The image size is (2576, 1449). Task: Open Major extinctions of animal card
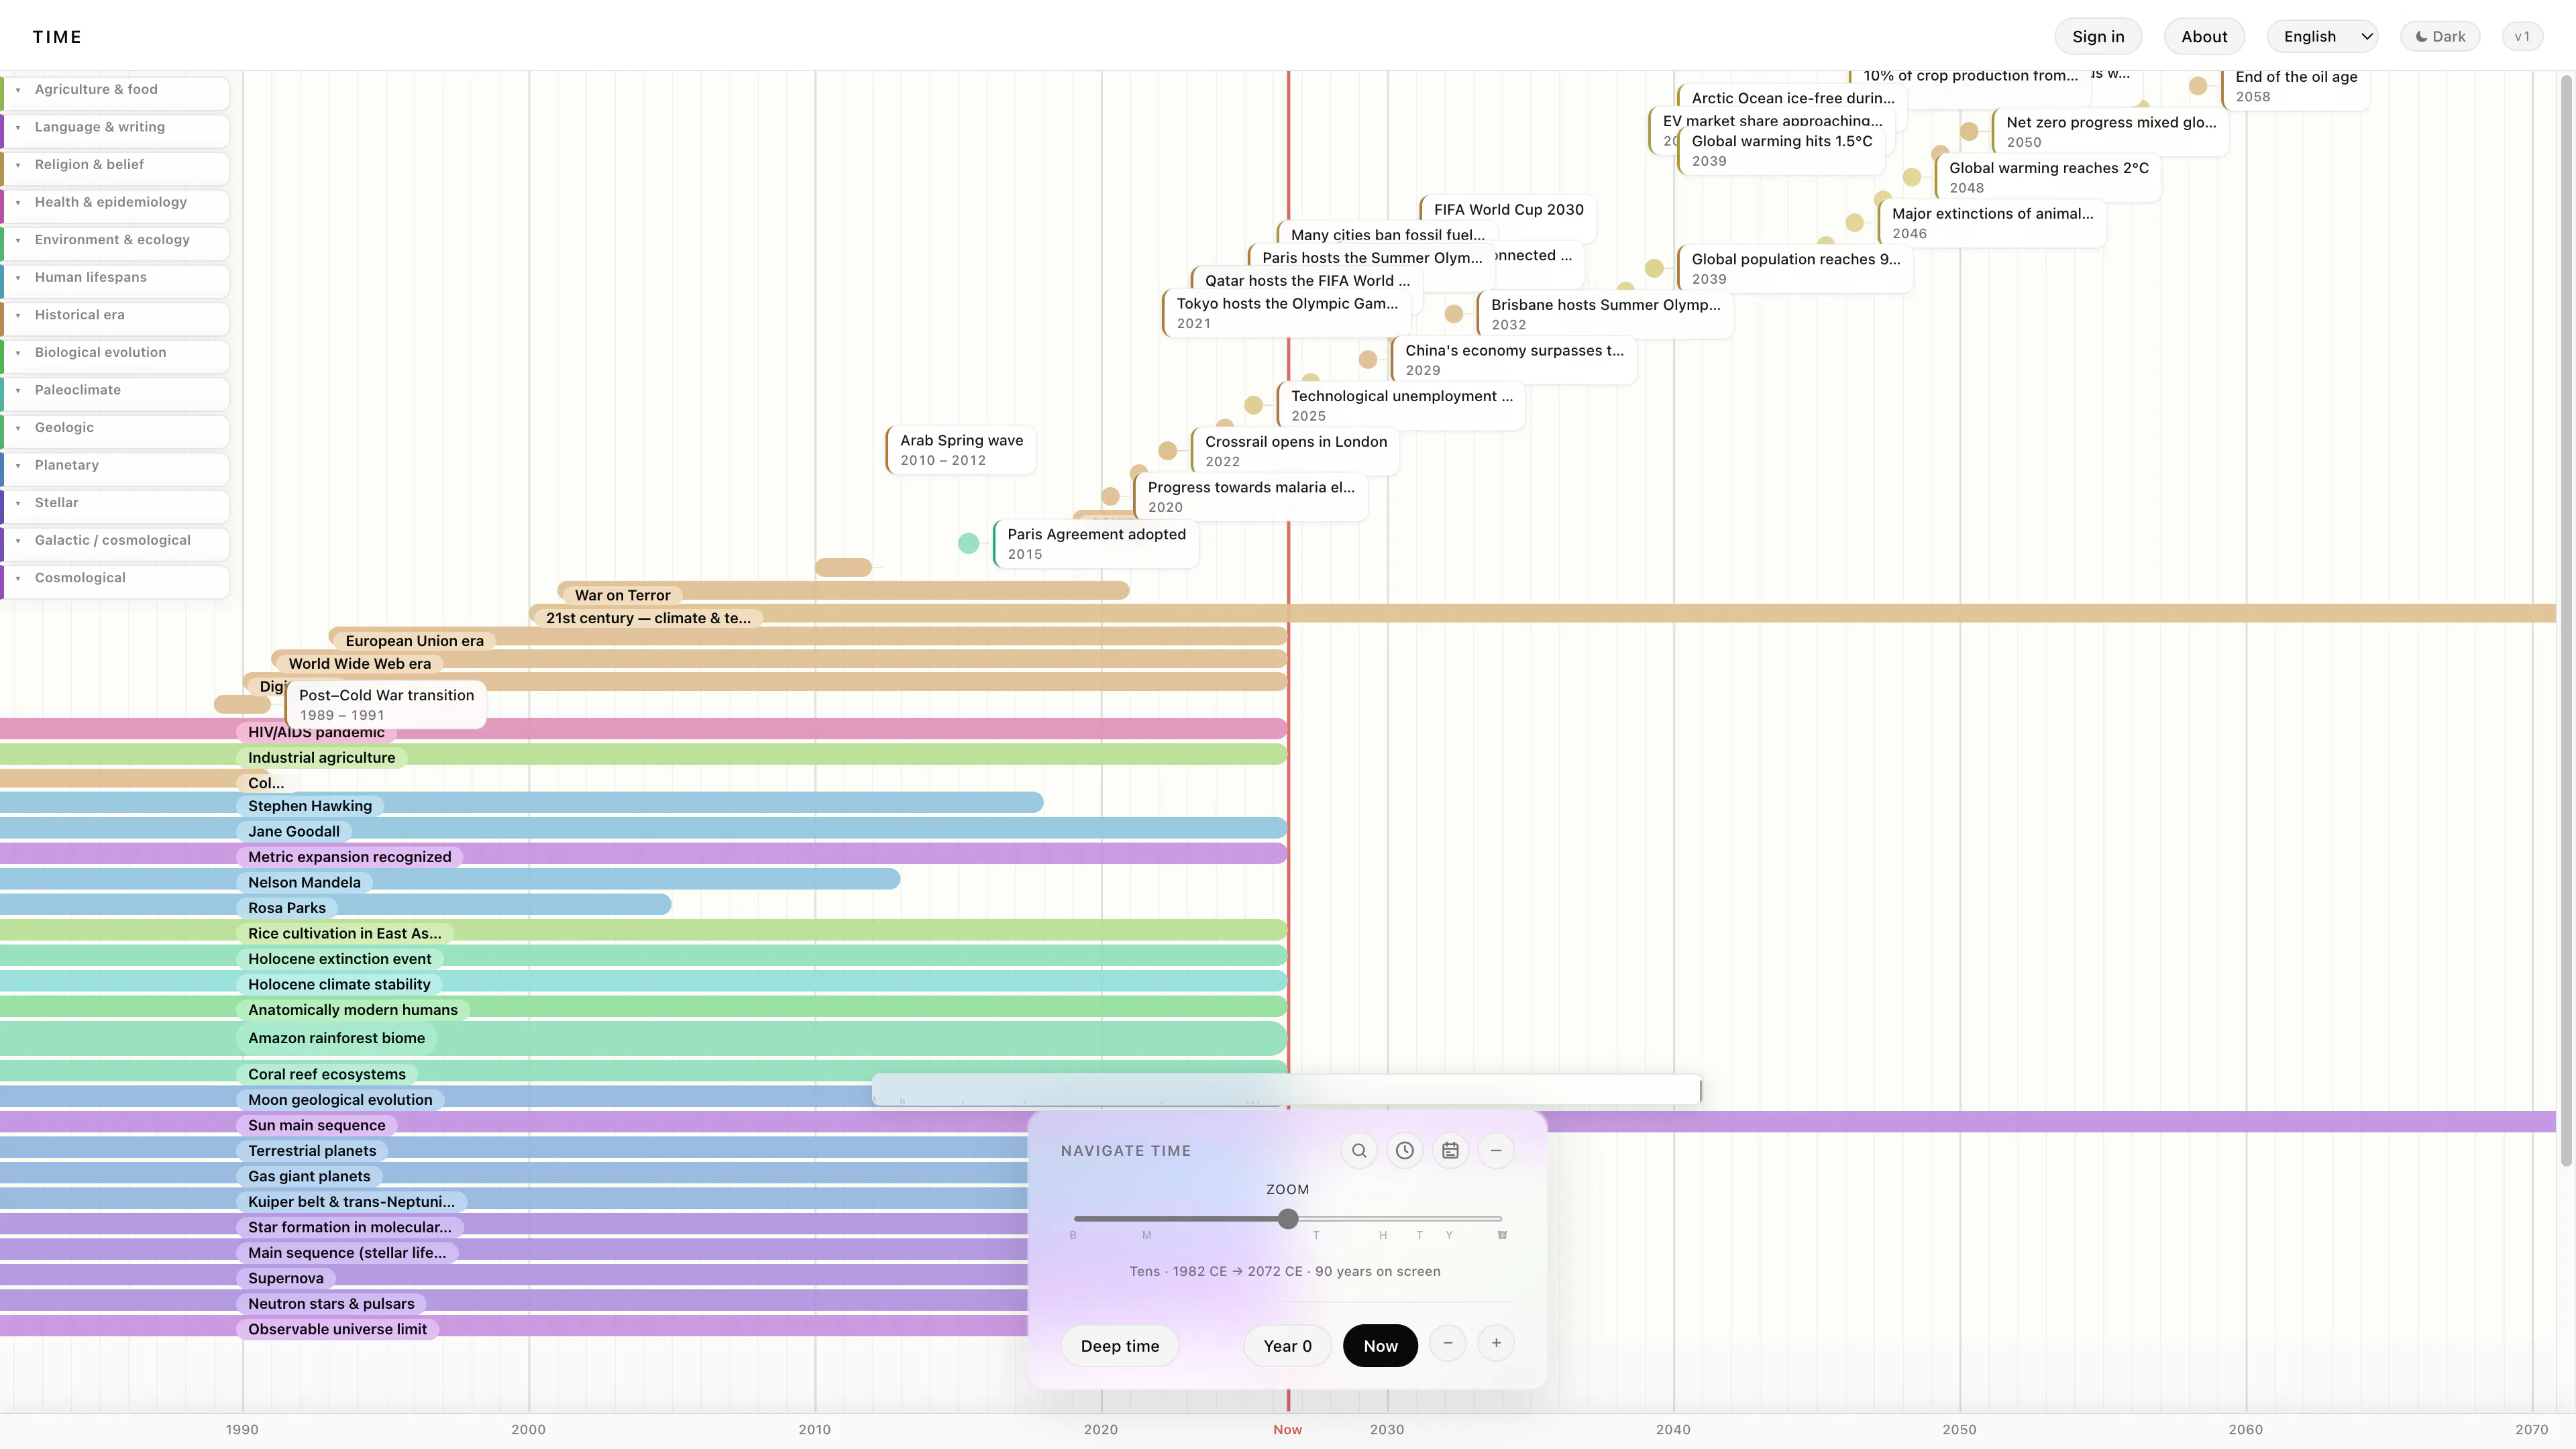point(1992,223)
